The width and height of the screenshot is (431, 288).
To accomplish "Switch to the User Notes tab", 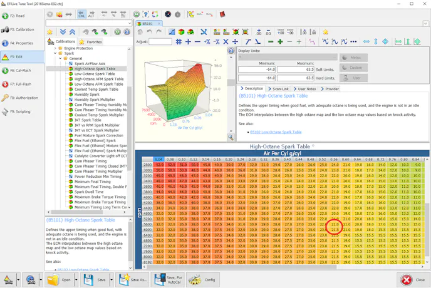I will tap(307, 89).
